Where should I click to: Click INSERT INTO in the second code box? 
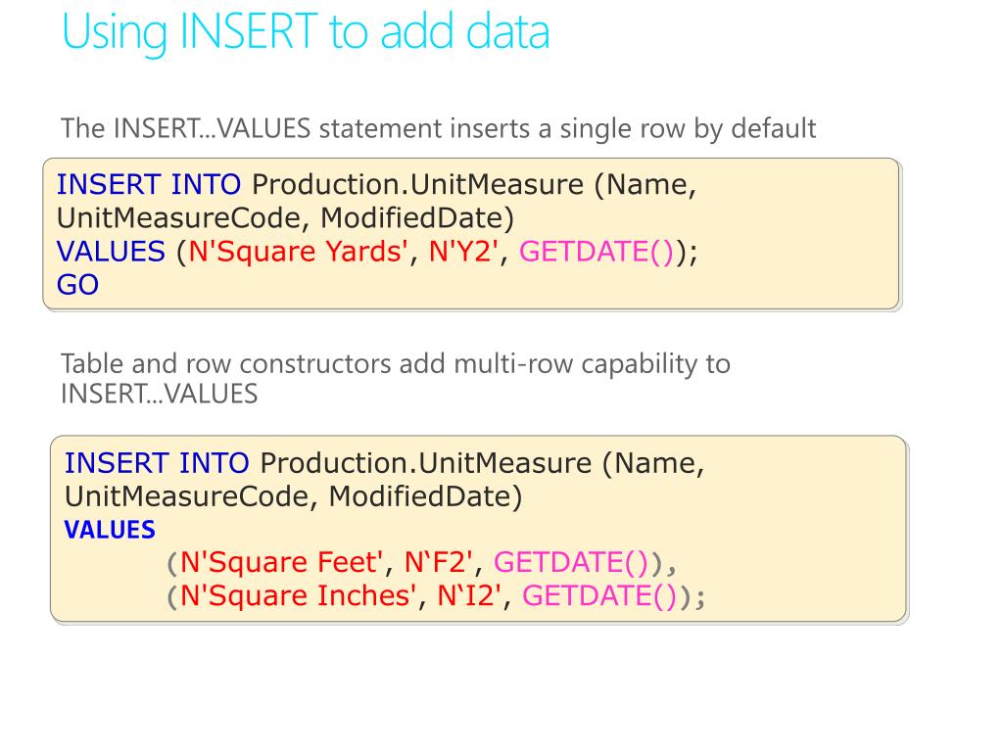[157, 462]
